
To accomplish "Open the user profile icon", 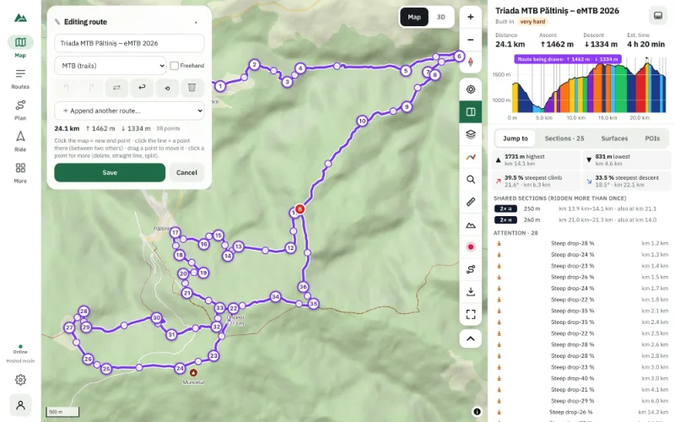I will tap(20, 405).
